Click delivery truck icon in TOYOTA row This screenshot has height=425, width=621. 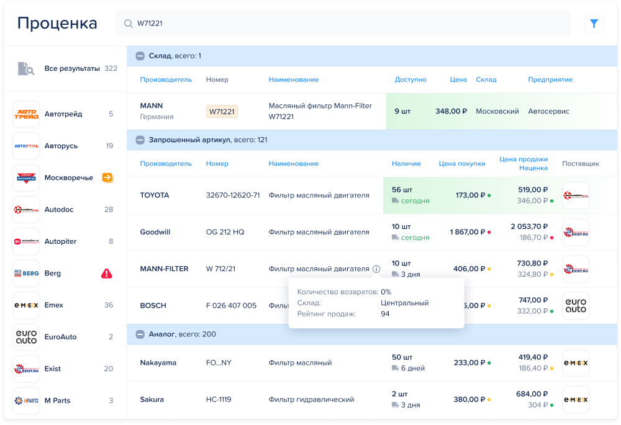tap(395, 201)
